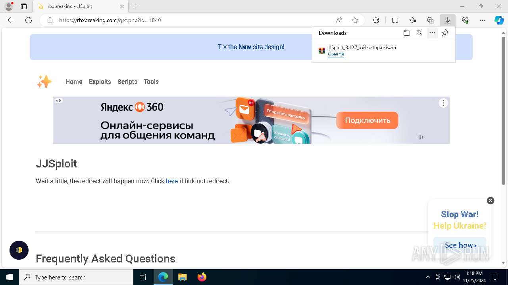Toggle split screen view
This screenshot has width=508, height=285.
coord(395,20)
